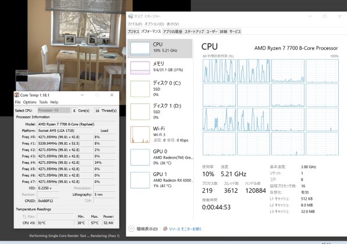The image size is (347, 244).
Task: Collapse view with 簡易表示 chevron button
Action: click(x=131, y=229)
